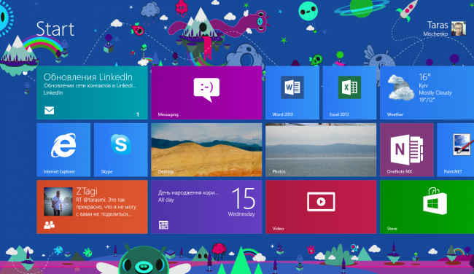Click the '16°' temperature reading

coord(424,77)
